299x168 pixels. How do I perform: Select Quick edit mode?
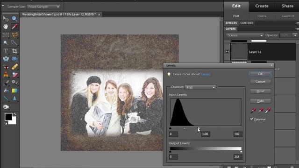[x=262, y=16]
